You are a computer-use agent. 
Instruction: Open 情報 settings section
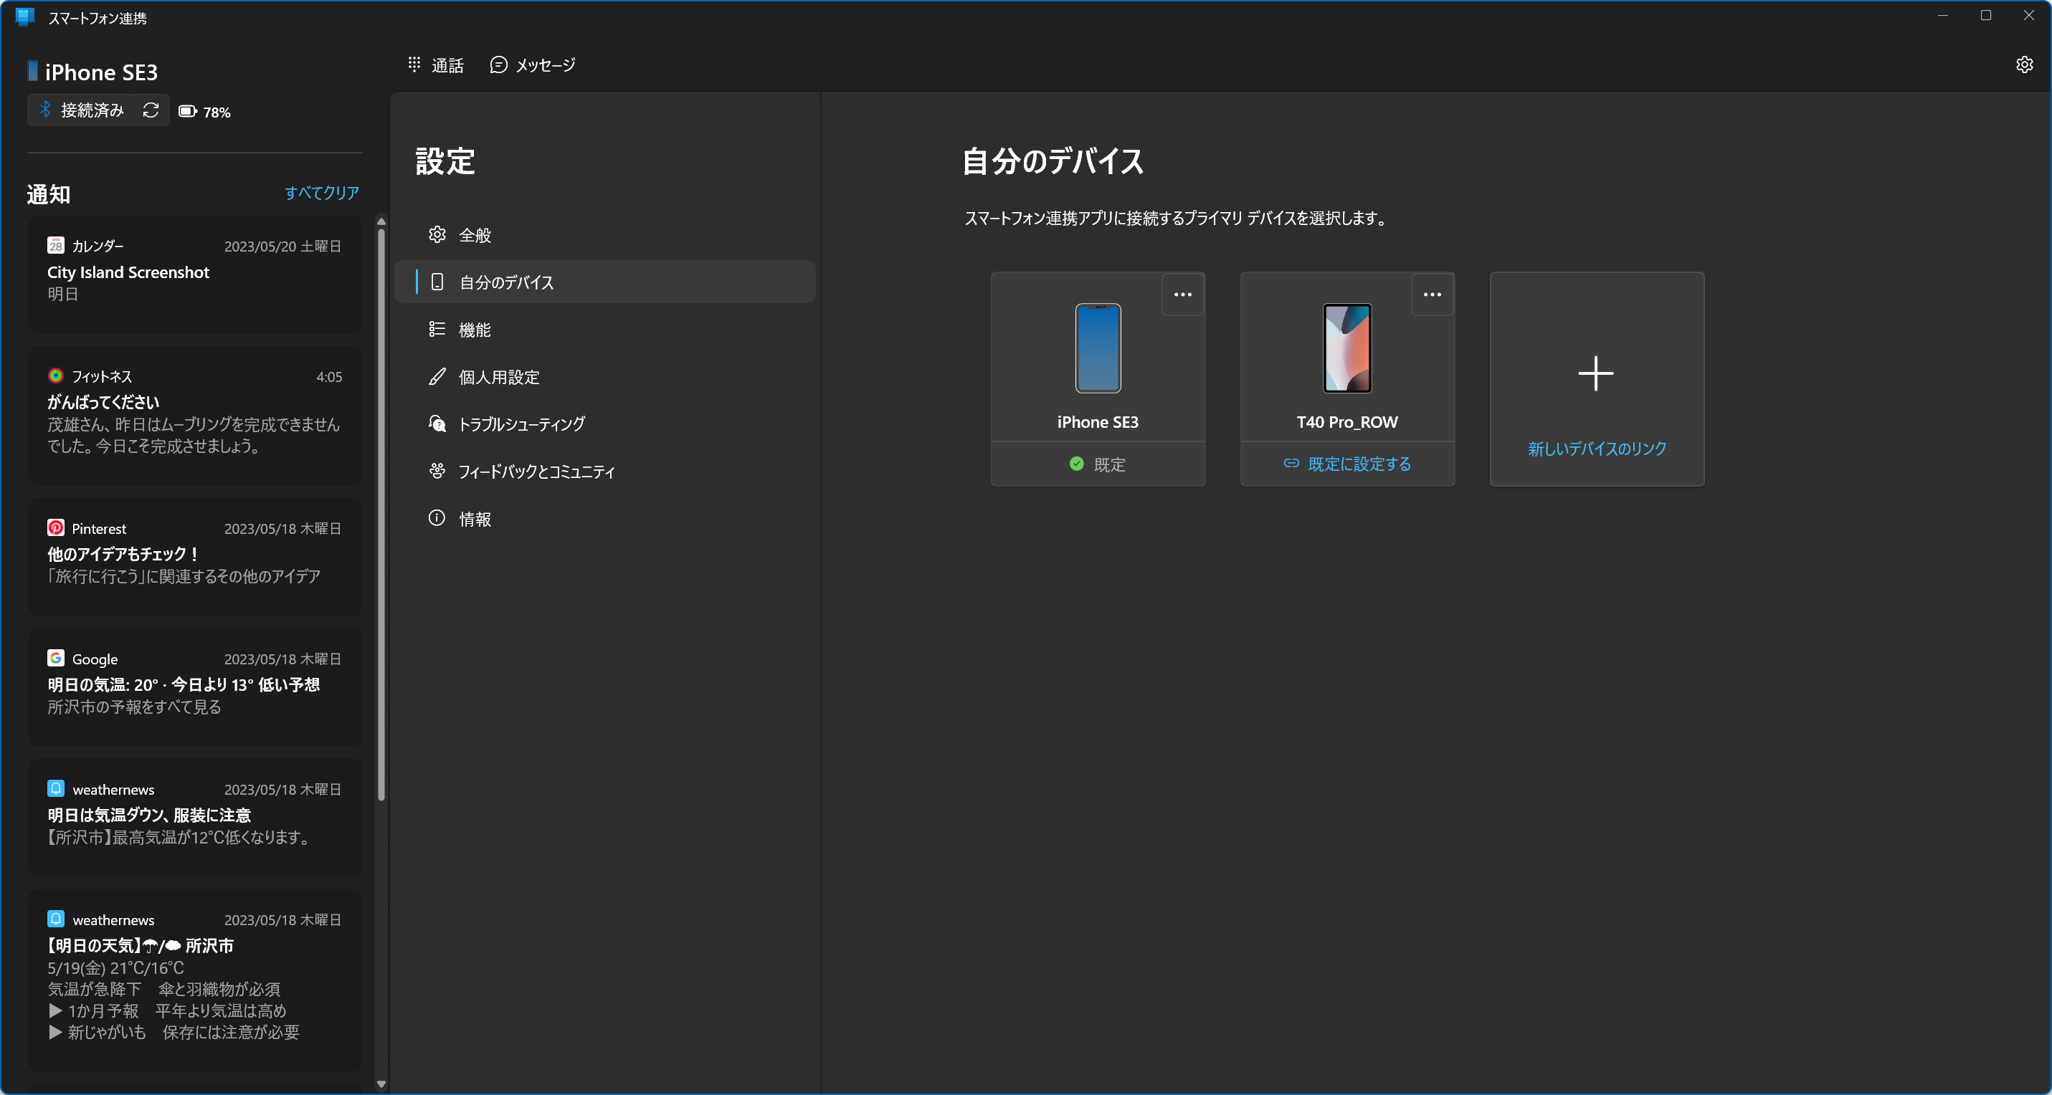pyautogui.click(x=604, y=518)
